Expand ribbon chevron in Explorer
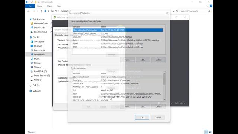Image resolution: width=238 pixels, height=134 pixels. (208, 6)
